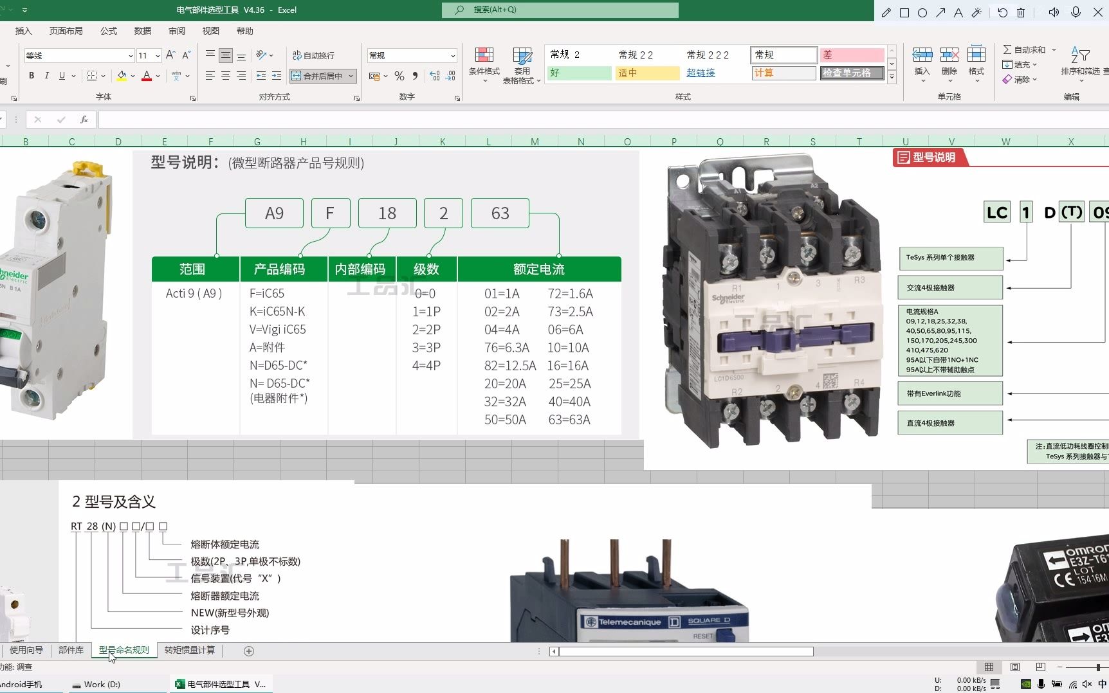Screen dimensions: 1109x693
Task: Apply the pink 差 style swatch
Action: [x=852, y=55]
